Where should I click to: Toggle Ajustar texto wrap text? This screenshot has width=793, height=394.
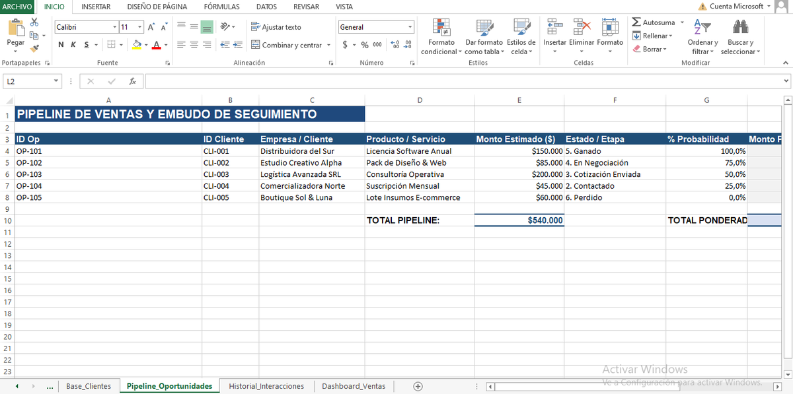(276, 27)
